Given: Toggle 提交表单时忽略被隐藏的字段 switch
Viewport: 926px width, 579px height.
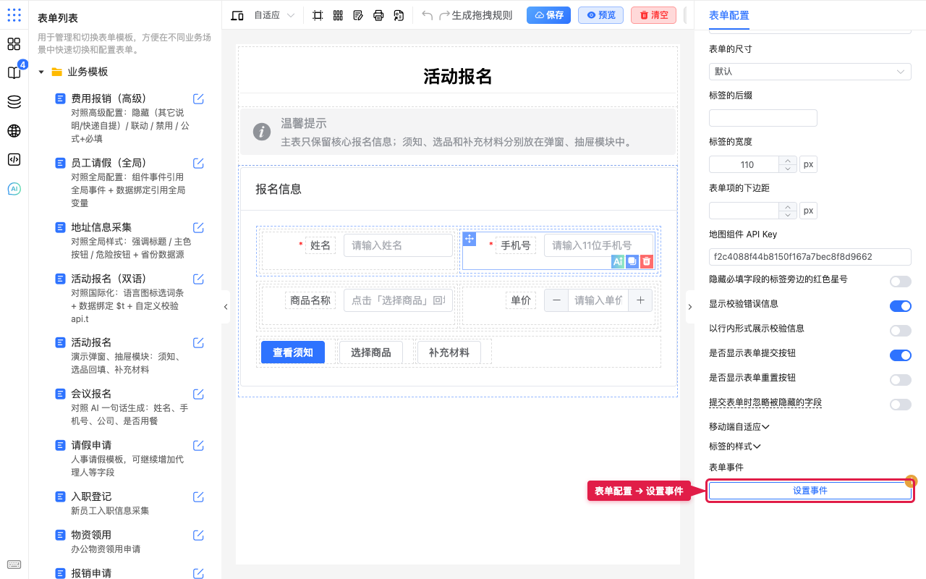Looking at the screenshot, I should (x=901, y=405).
